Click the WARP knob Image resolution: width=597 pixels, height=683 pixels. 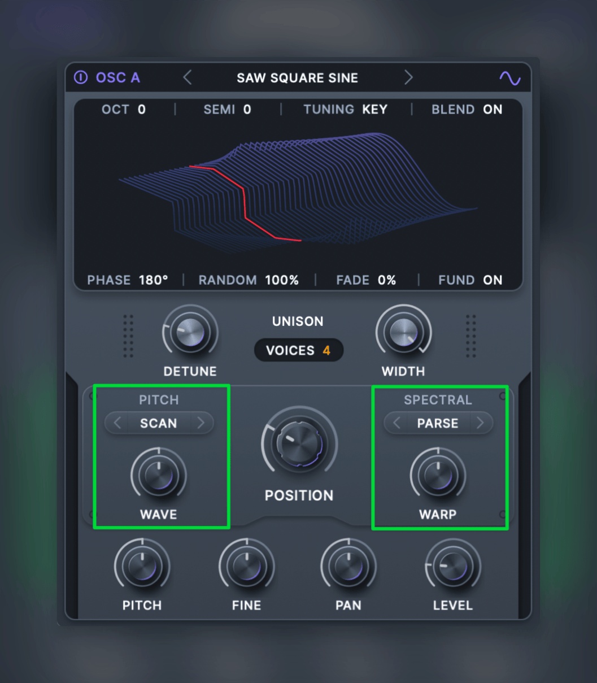[438, 476]
